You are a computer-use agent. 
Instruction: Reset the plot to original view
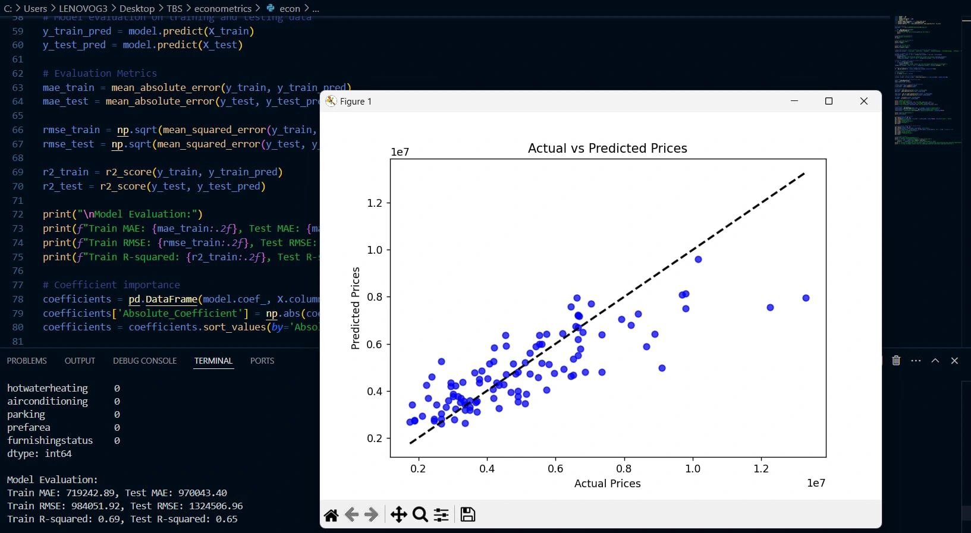[x=331, y=515]
